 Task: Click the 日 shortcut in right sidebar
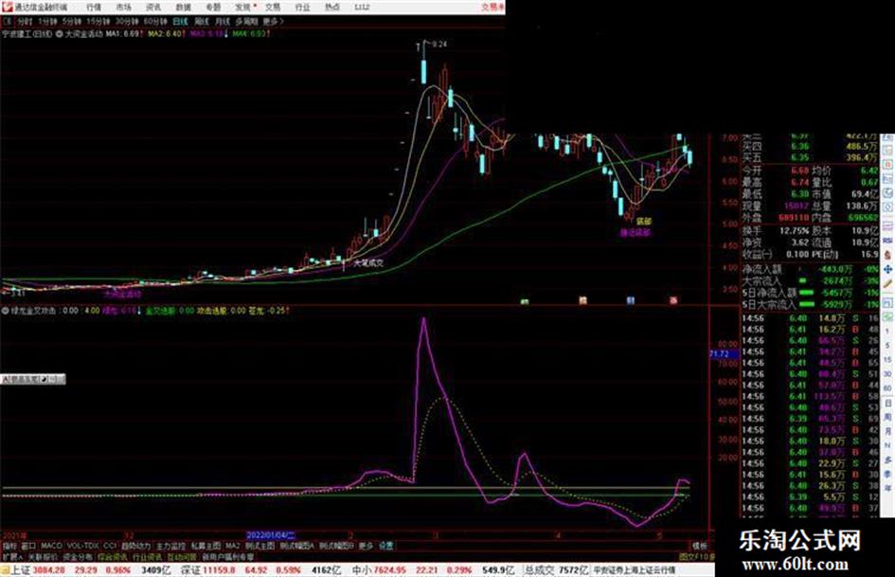[x=887, y=403]
